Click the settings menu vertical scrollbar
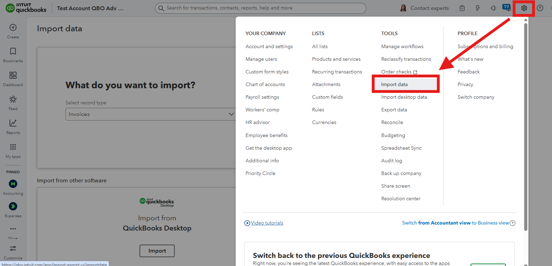 [x=526, y=126]
